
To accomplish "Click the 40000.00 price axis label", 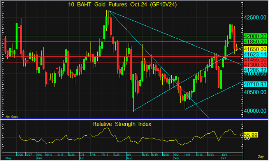I will [x=255, y=111].
